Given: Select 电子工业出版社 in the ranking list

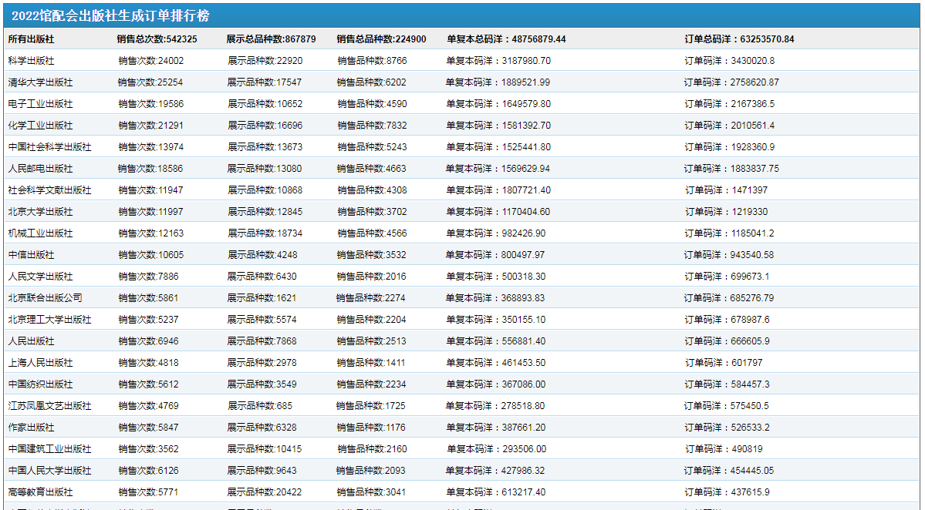Looking at the screenshot, I should click(x=40, y=103).
